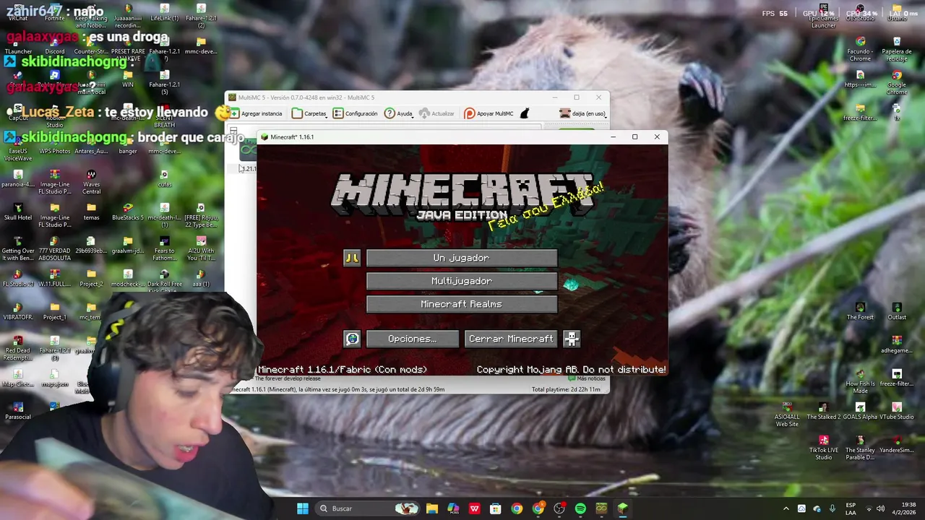Open the ESP LAA language switcher

click(851, 508)
